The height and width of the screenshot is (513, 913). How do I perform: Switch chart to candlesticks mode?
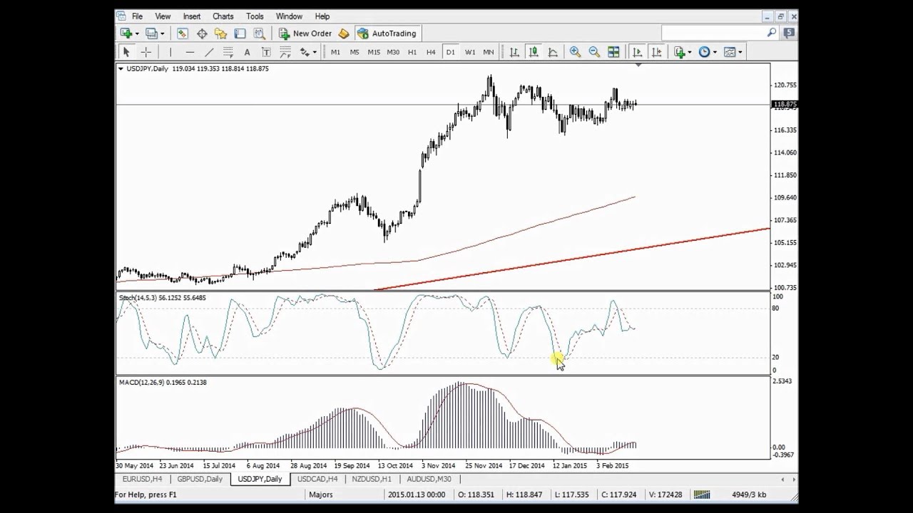[x=534, y=52]
